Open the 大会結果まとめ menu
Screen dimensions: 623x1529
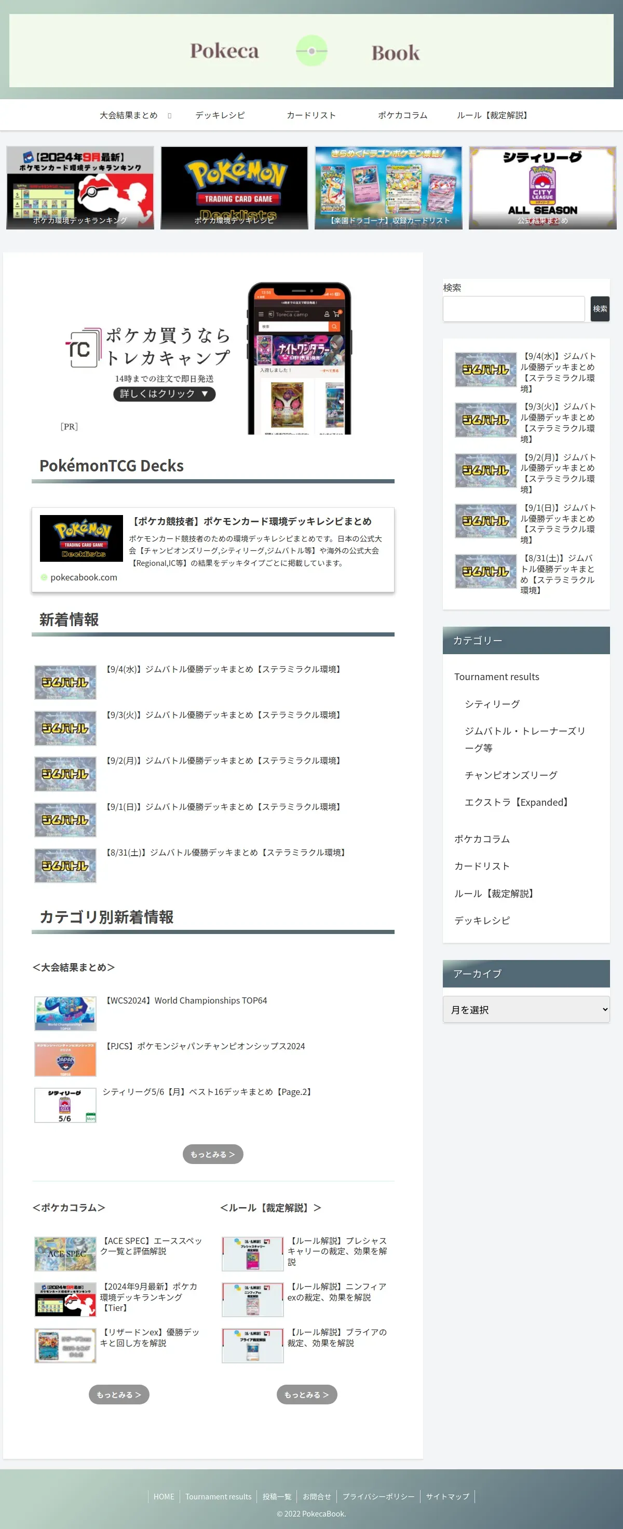[128, 115]
